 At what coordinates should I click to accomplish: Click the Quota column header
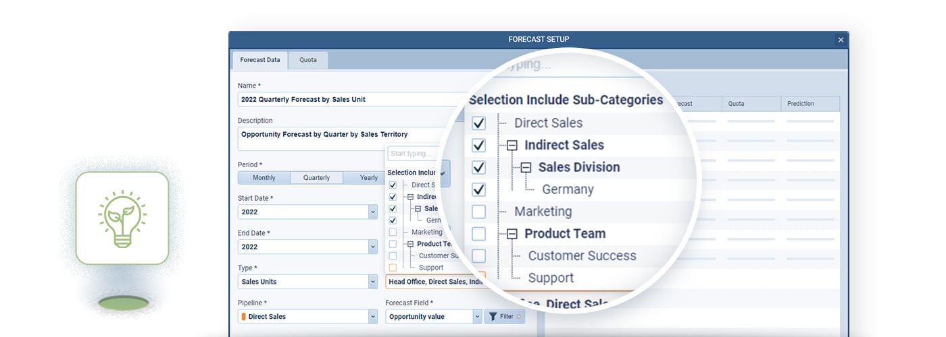tap(751, 104)
